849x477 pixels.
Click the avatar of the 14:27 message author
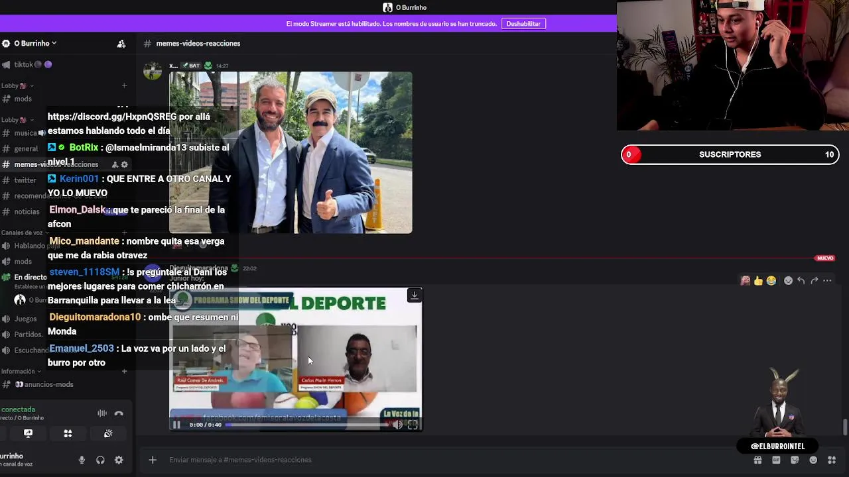pos(153,72)
